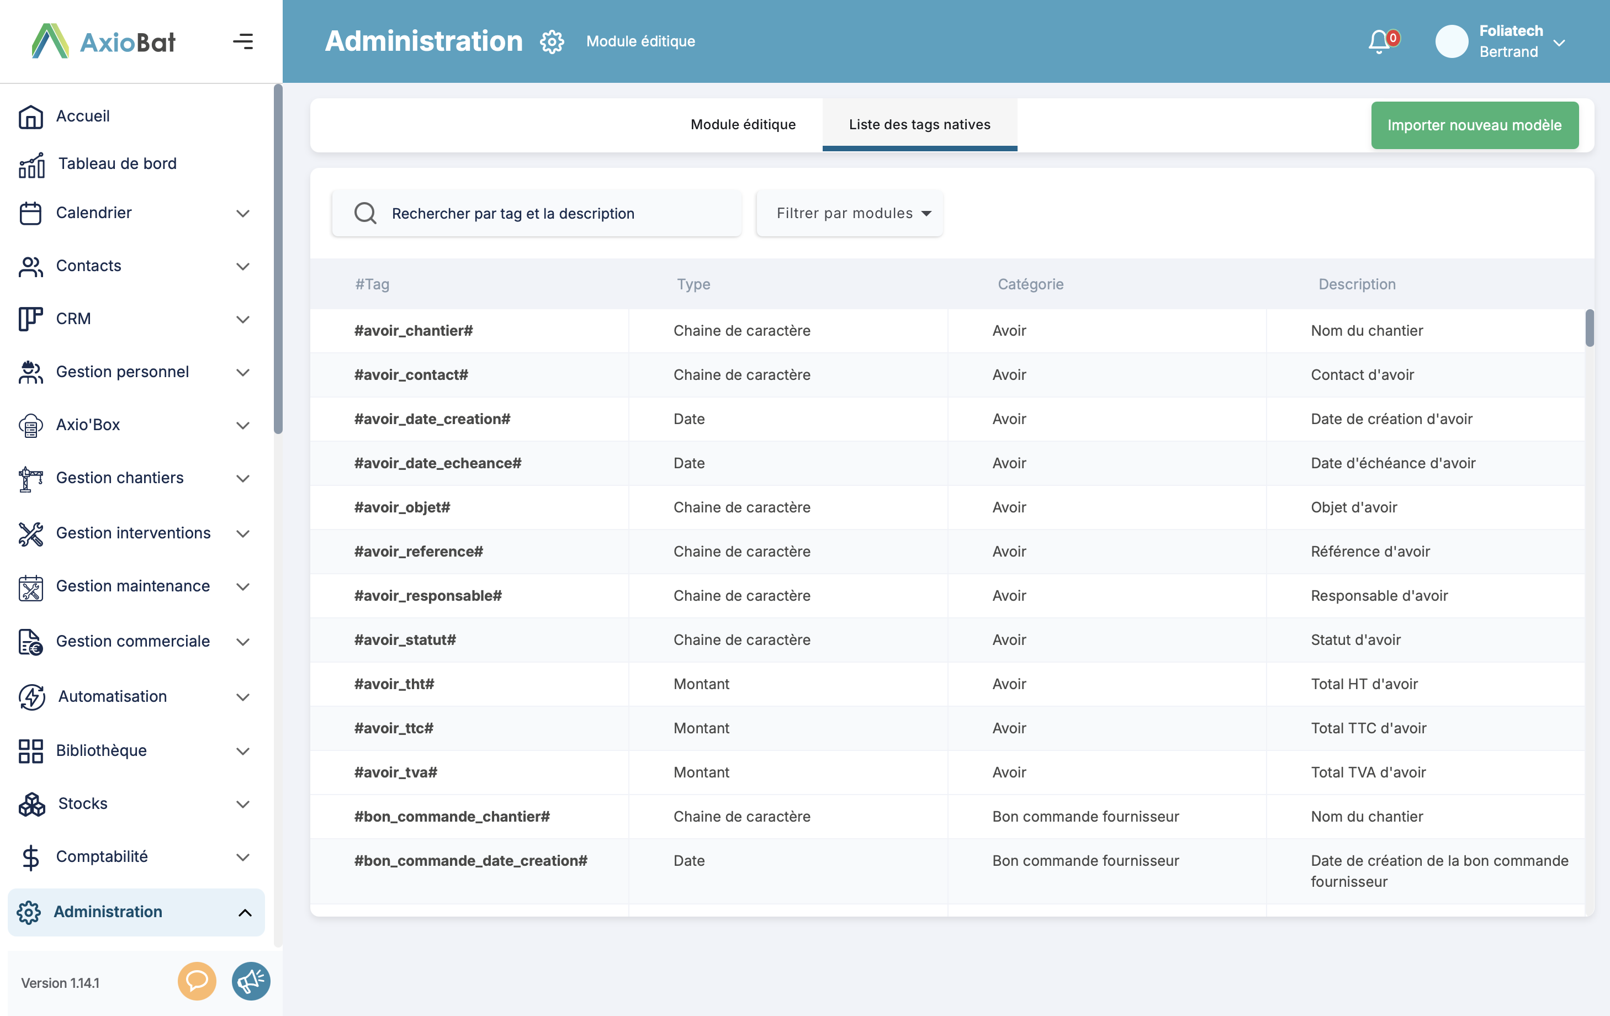The width and height of the screenshot is (1610, 1016).
Task: Focus the Rechercher par tag search field
Action: [x=537, y=213]
